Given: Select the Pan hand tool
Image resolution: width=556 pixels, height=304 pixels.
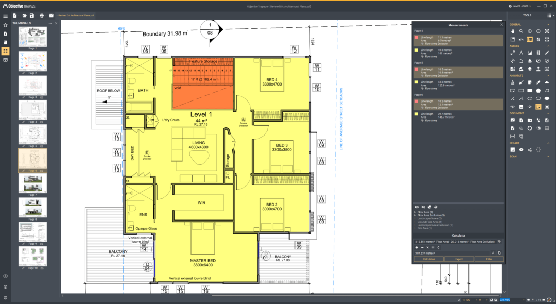Looking at the screenshot, I should [513, 31].
